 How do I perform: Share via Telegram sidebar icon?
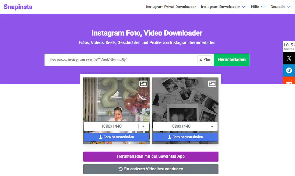pyautogui.click(x=289, y=70)
